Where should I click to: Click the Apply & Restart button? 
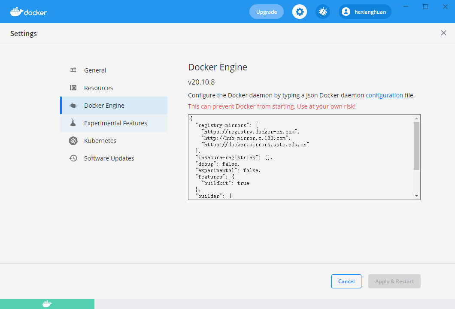[394, 281]
